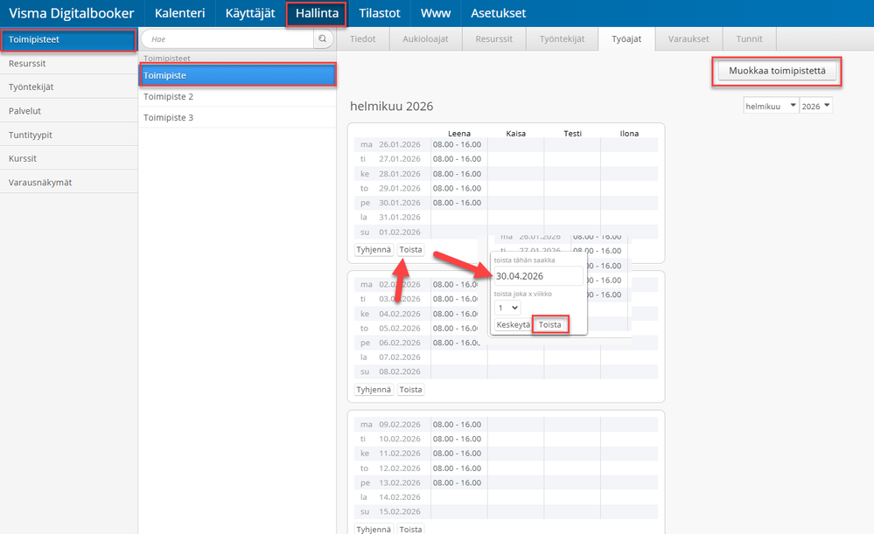Switch to the Tunnit tab
Image resolution: width=874 pixels, height=534 pixels.
749,39
